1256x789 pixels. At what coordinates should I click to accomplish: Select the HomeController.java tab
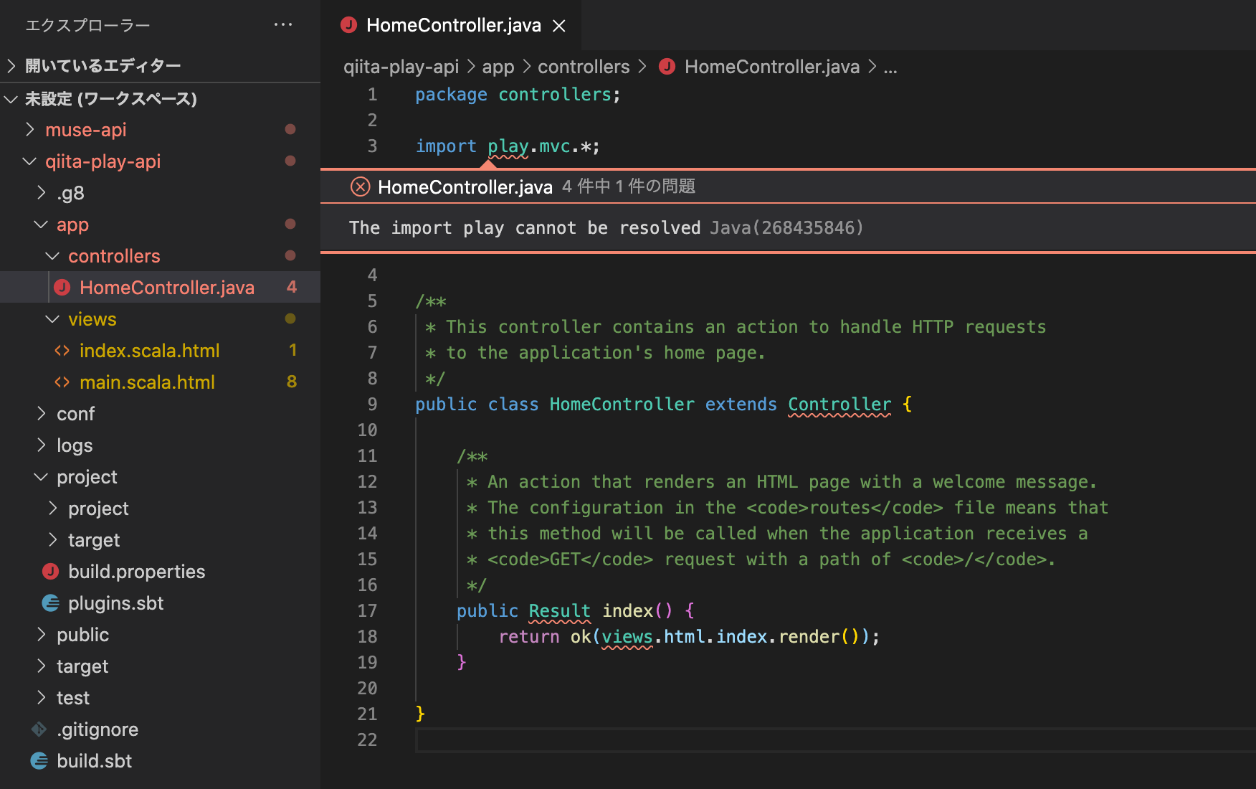pyautogui.click(x=453, y=26)
